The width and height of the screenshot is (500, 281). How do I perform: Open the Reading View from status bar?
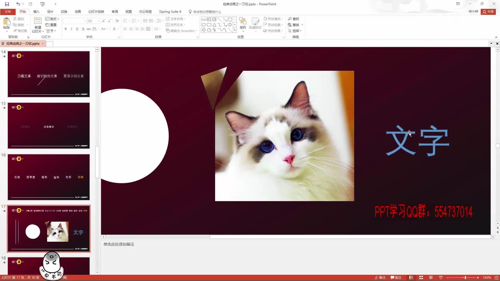click(431, 278)
